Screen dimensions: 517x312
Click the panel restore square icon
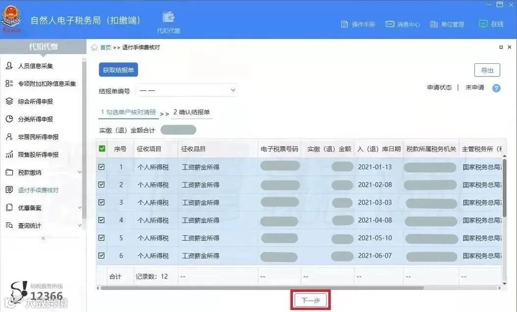501,48
